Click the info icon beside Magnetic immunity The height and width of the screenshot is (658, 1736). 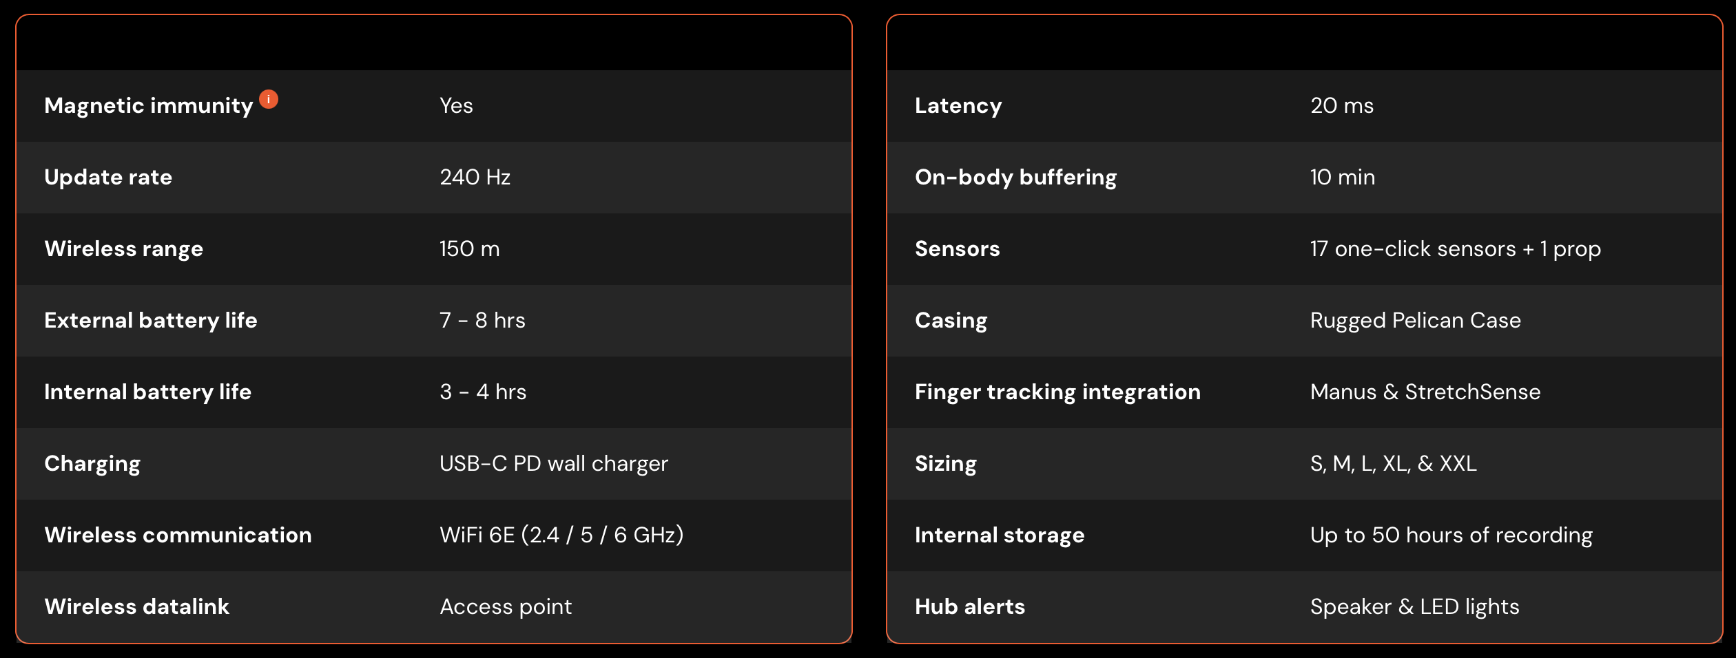click(269, 100)
